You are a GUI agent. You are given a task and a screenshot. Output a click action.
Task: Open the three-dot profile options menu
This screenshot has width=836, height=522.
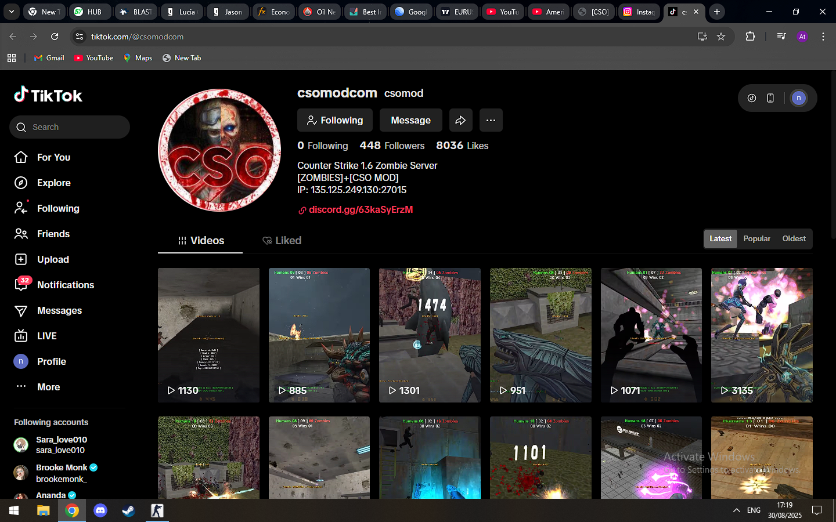[x=491, y=120]
